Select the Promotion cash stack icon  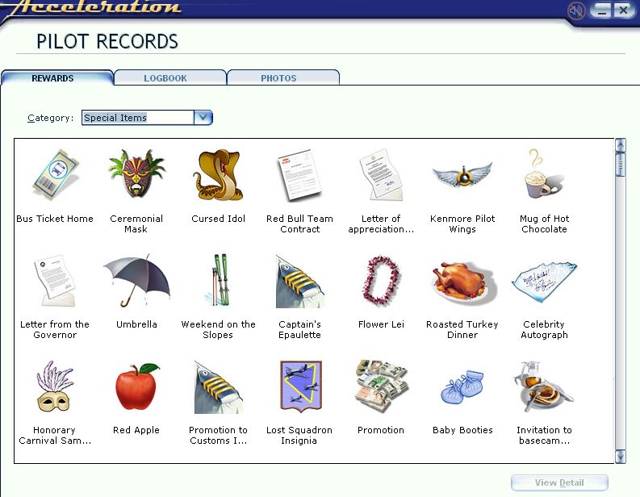[381, 386]
